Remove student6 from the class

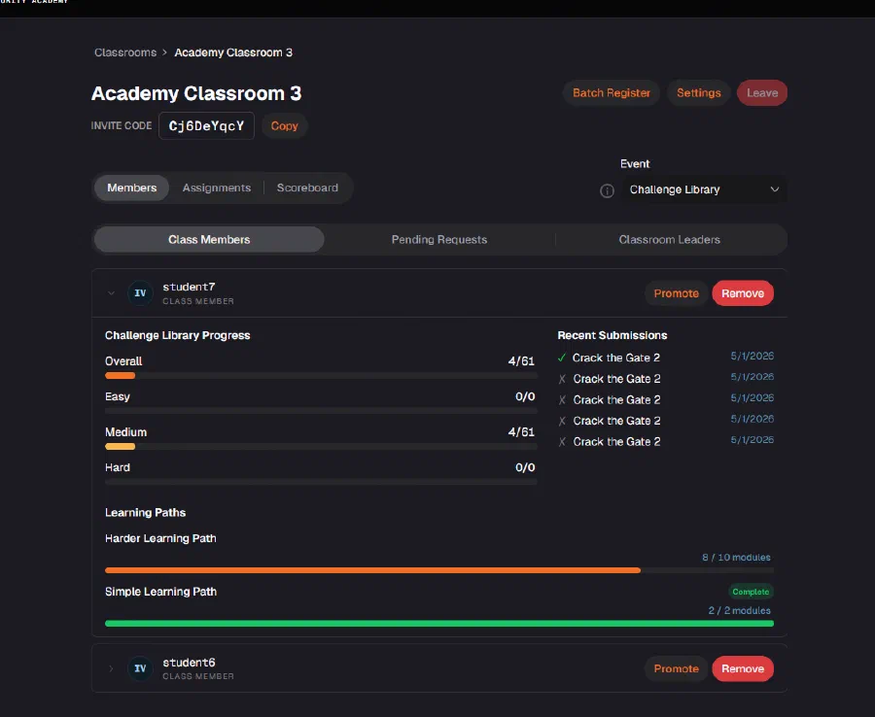click(742, 668)
